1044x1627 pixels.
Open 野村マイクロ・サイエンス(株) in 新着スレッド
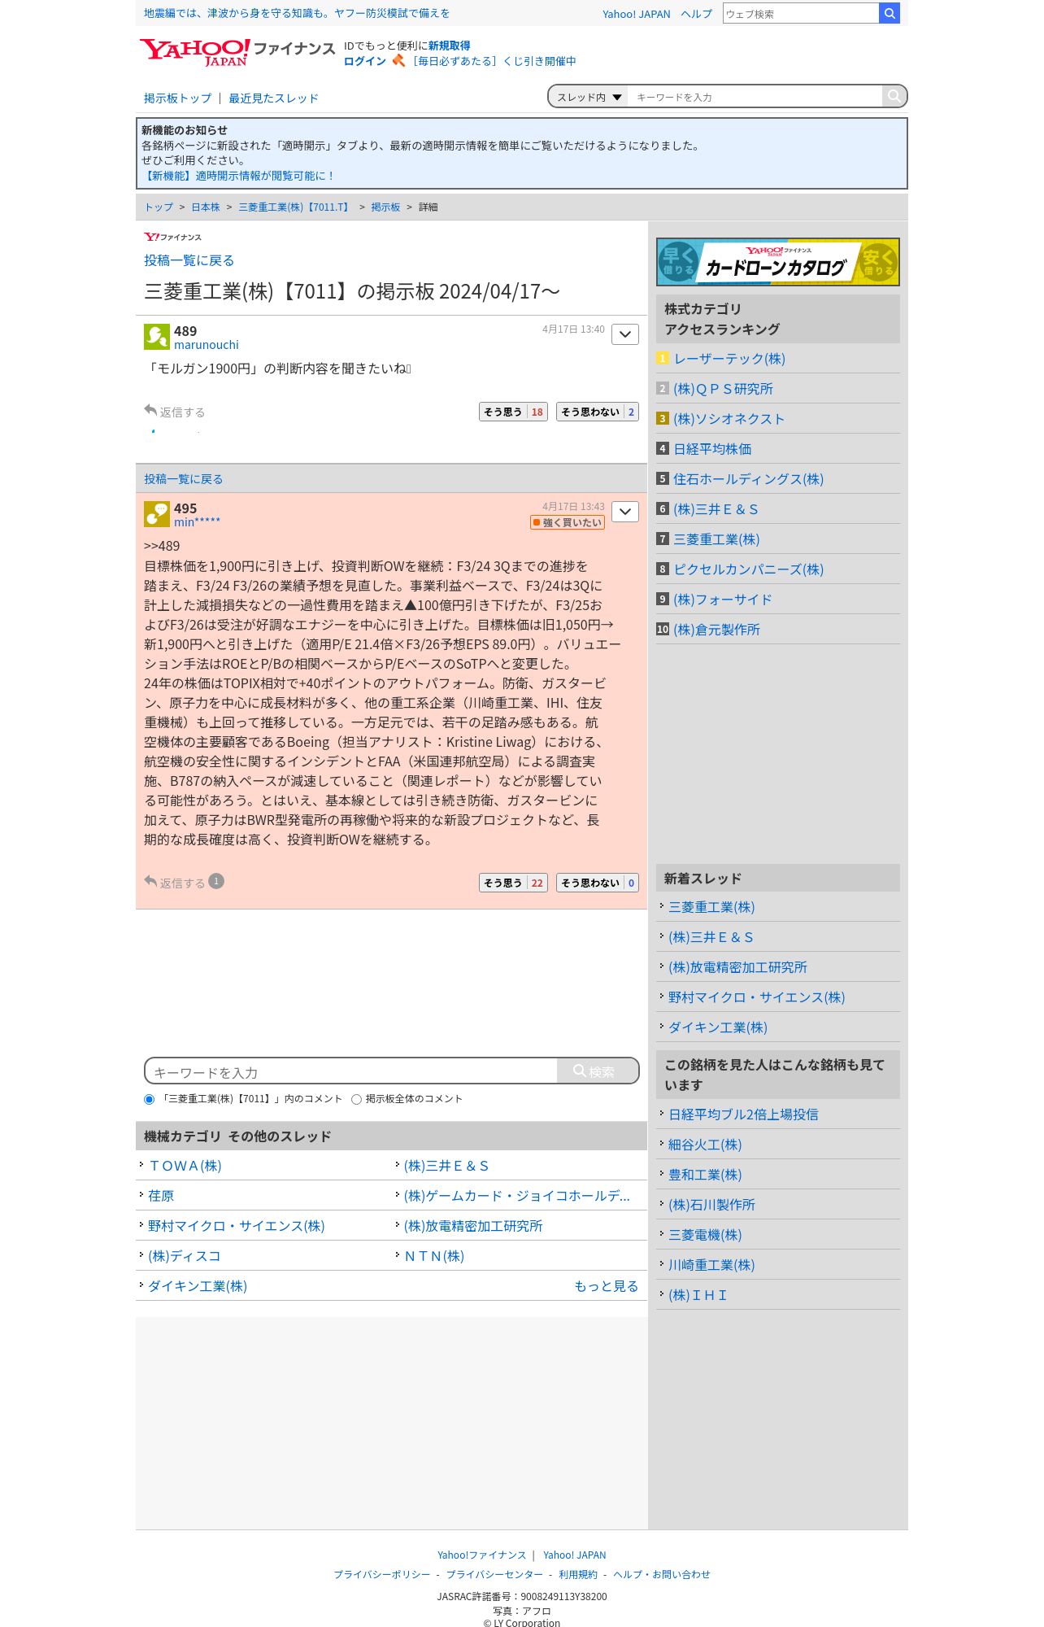pyautogui.click(x=756, y=997)
